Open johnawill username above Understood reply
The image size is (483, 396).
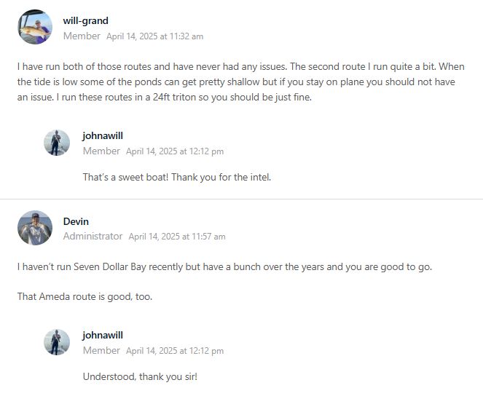point(103,335)
